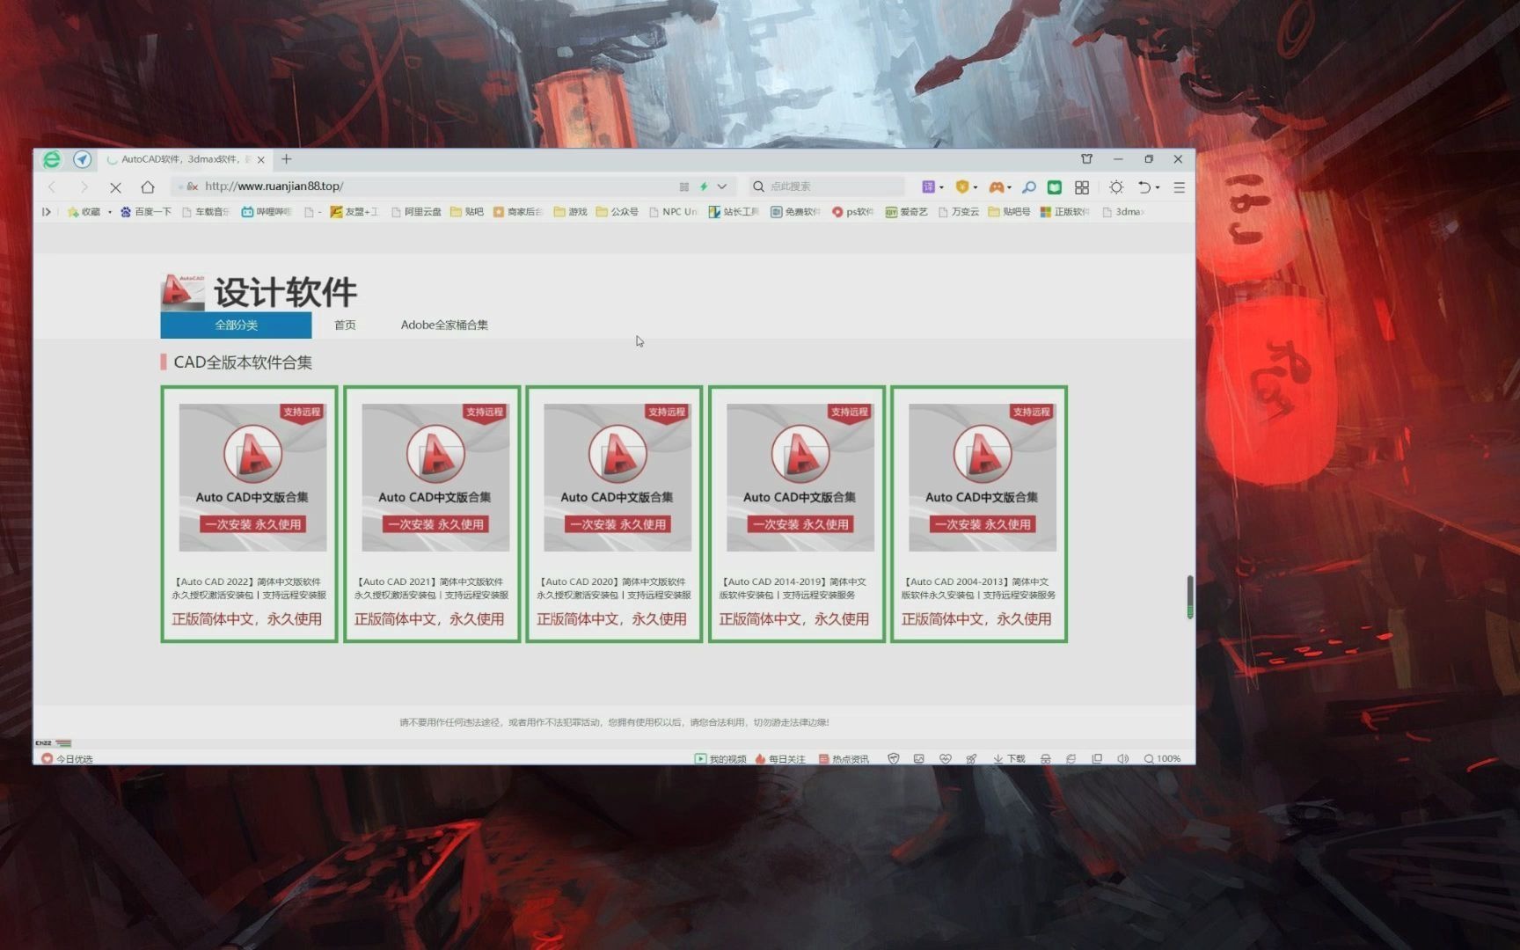Go to browser home page

(148, 186)
